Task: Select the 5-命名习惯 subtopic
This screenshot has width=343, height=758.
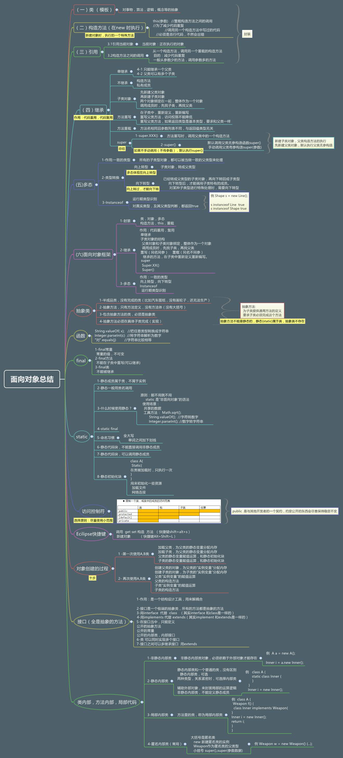Action: point(106,438)
